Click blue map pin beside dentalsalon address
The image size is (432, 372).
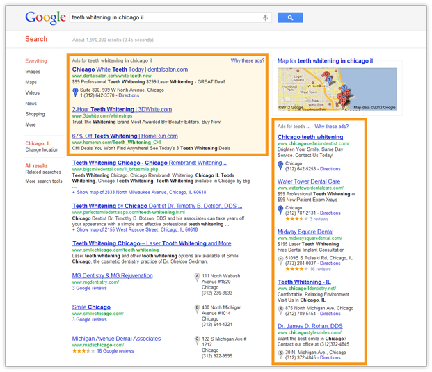click(x=75, y=92)
